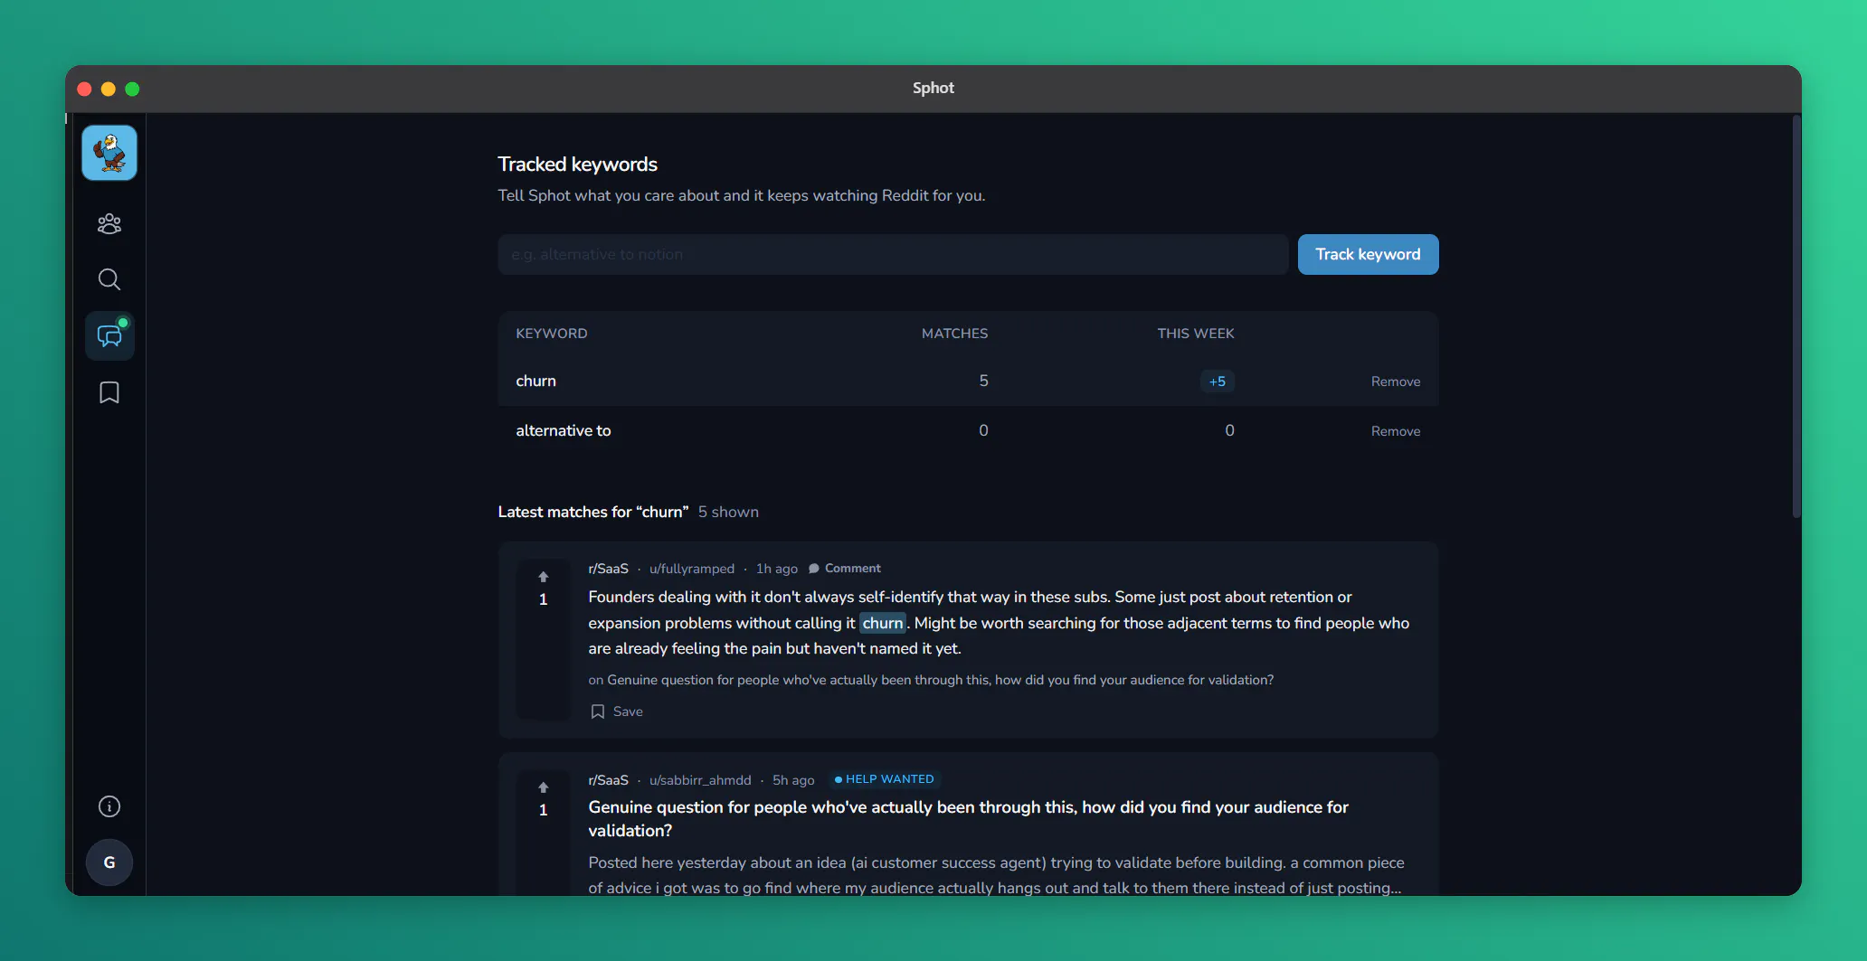The width and height of the screenshot is (1867, 961).
Task: Open u/fullyramped profile link
Action: pyautogui.click(x=692, y=569)
